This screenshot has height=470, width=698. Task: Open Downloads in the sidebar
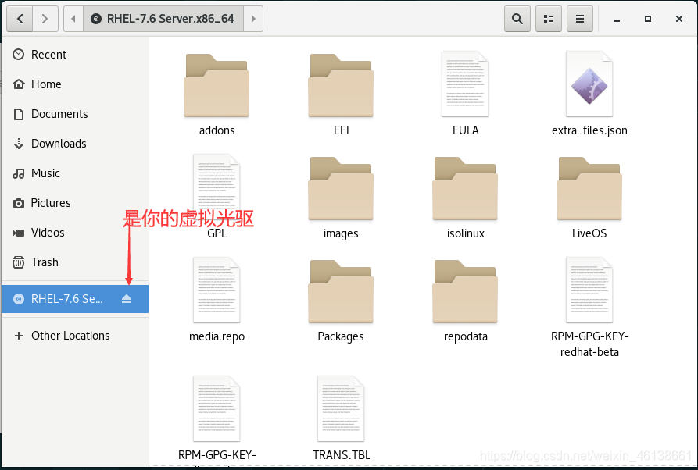point(75,144)
